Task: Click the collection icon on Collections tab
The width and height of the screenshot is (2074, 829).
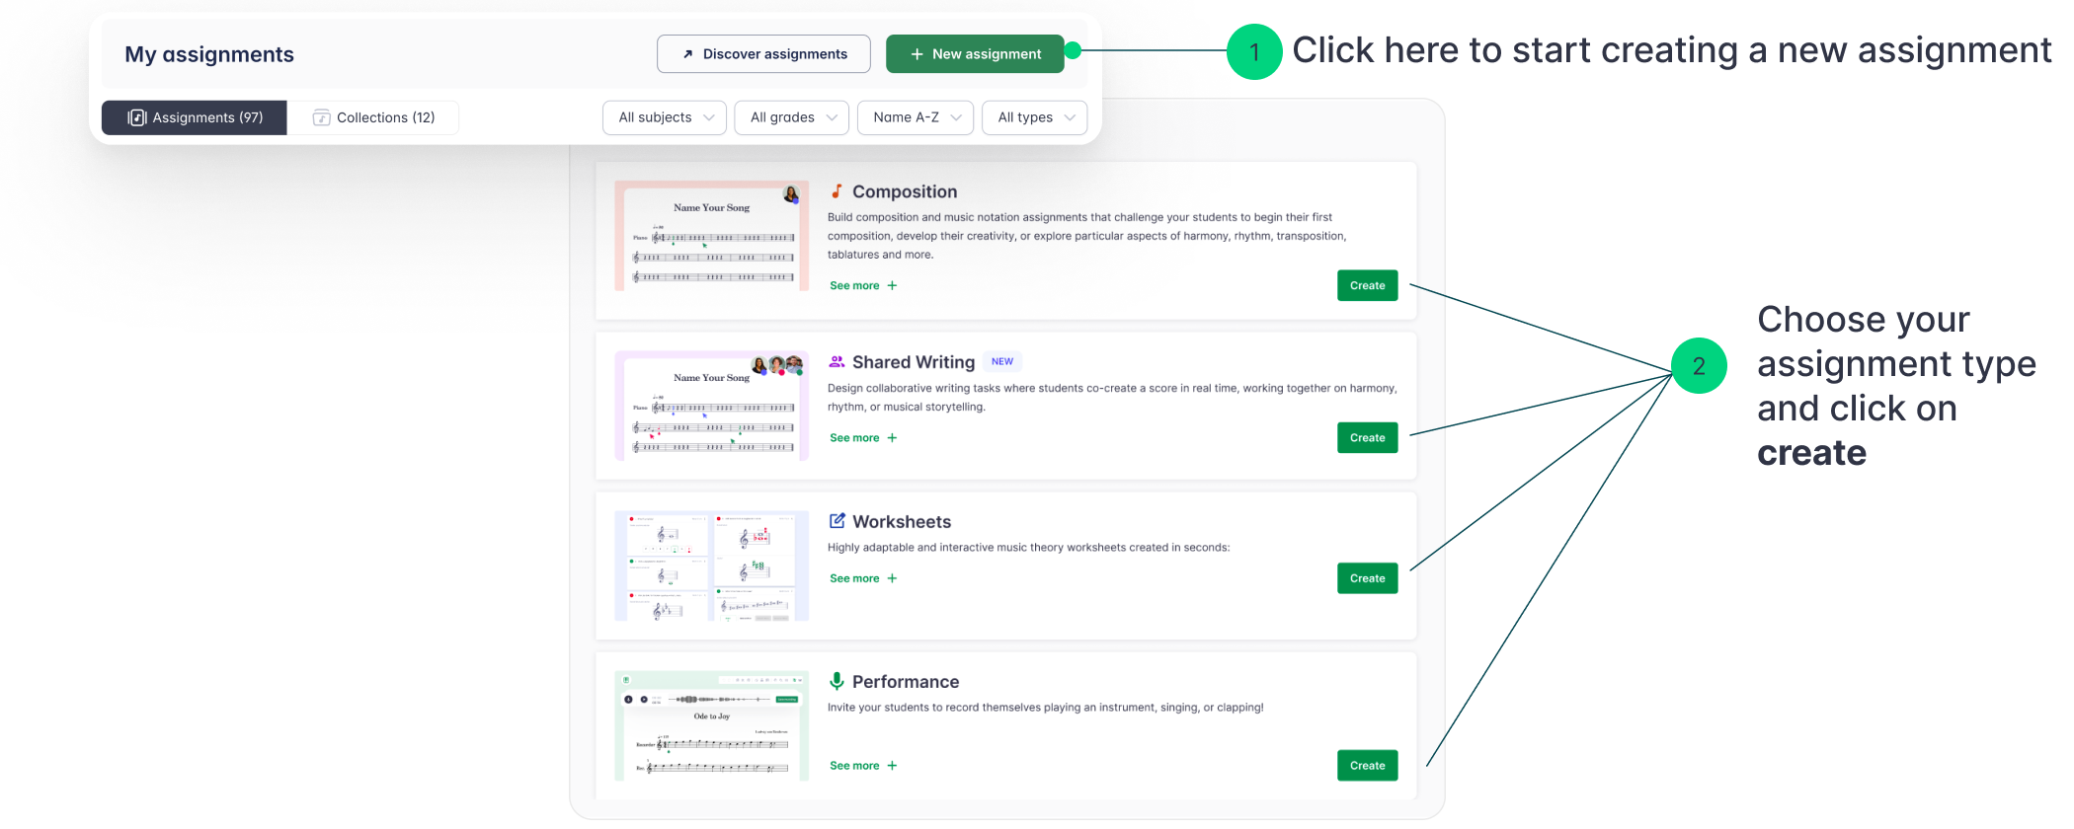Action: coord(321,117)
